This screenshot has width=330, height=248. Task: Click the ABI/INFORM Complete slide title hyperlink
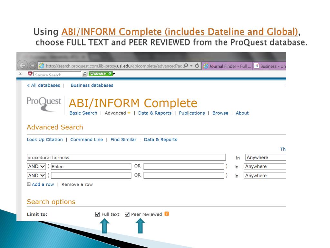point(180,32)
